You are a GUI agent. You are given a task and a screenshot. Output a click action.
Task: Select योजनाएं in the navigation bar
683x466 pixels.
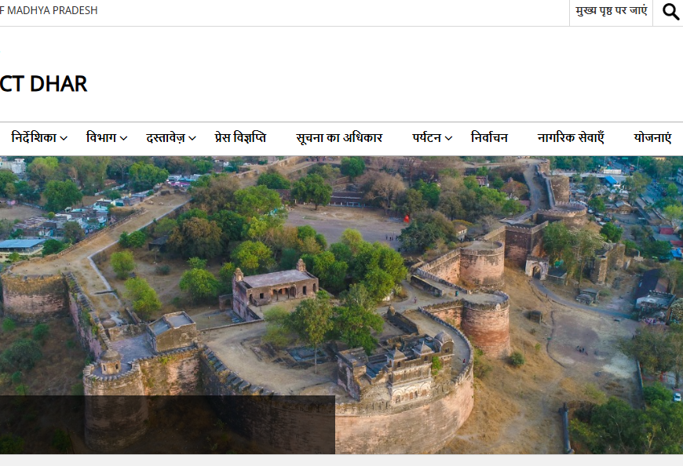click(652, 138)
